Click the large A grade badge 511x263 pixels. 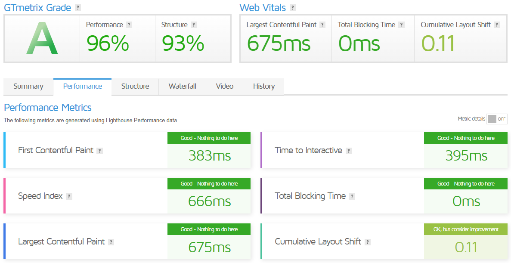[42, 38]
